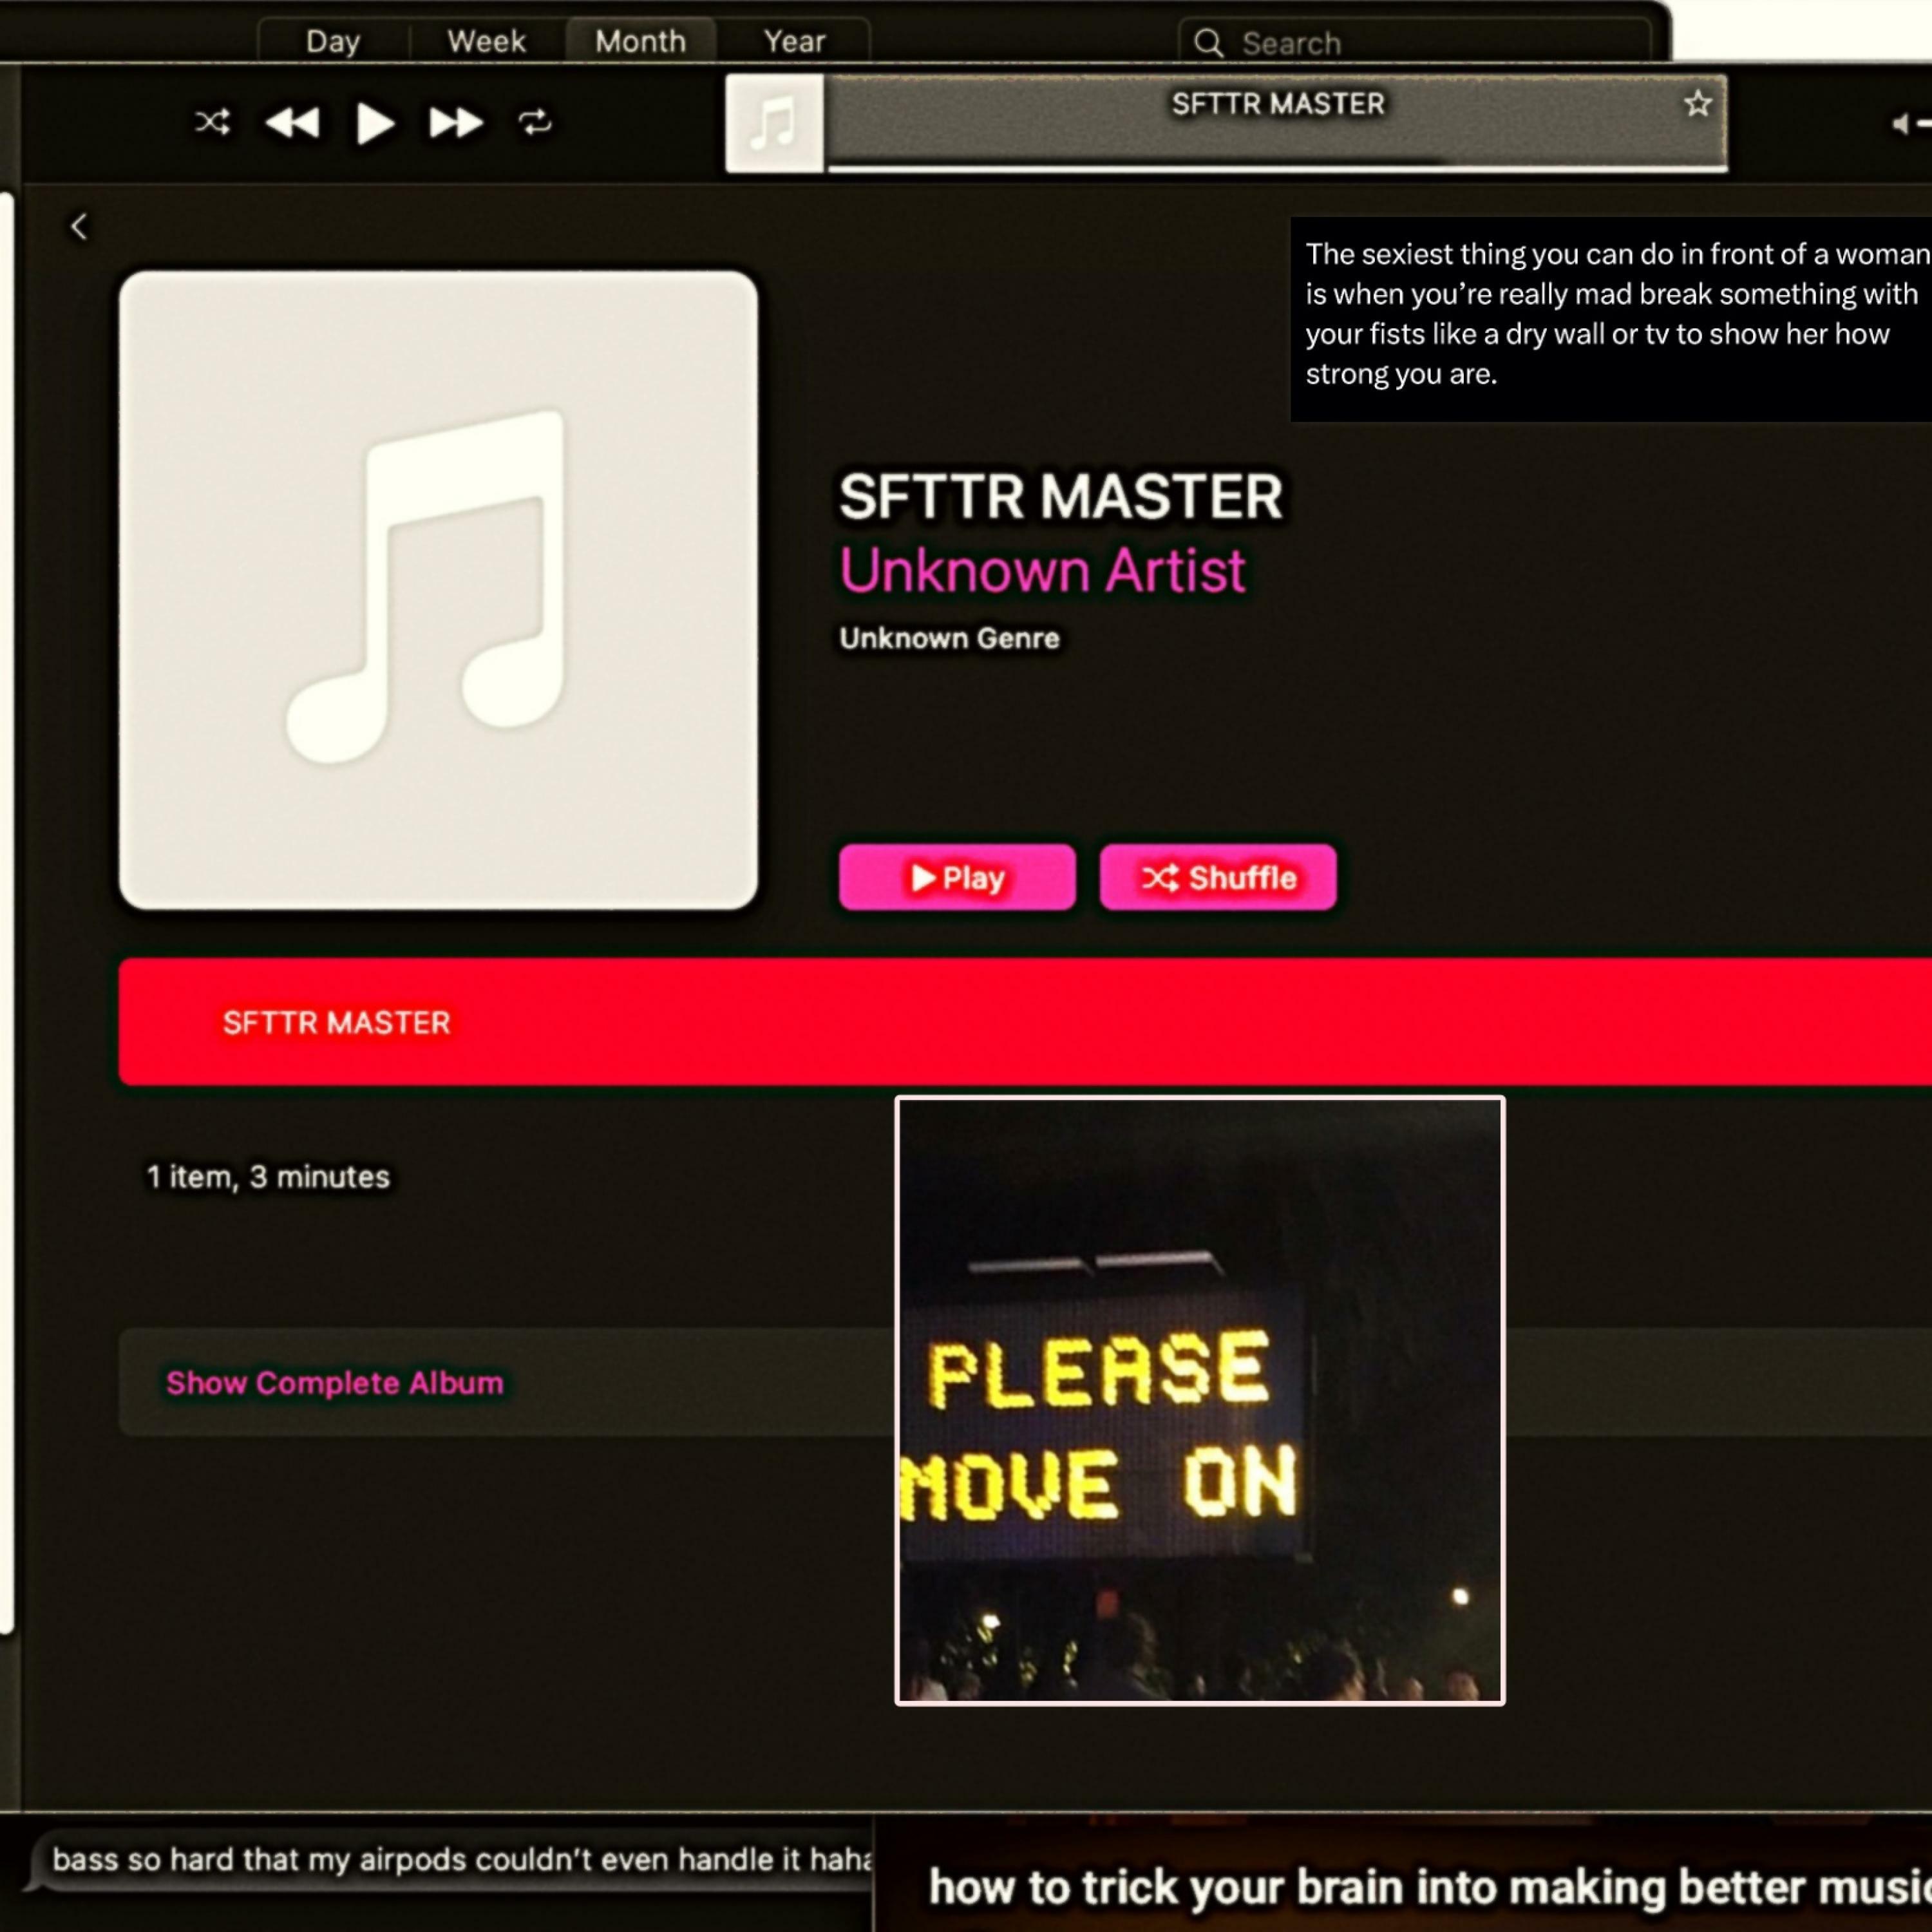Select the Year tab
The height and width of the screenshot is (1932, 1932).
pyautogui.click(x=794, y=42)
